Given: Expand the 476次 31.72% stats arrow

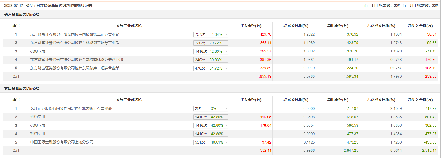Looking at the screenshot, I should click(226, 68).
